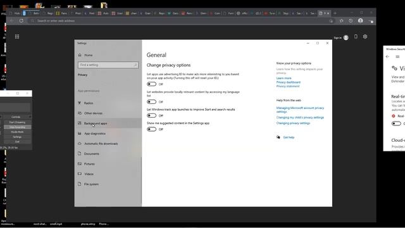Image resolution: width=405 pixels, height=228 pixels.
Task: Open the Windows Security hamburger menu
Action: pos(397,56)
